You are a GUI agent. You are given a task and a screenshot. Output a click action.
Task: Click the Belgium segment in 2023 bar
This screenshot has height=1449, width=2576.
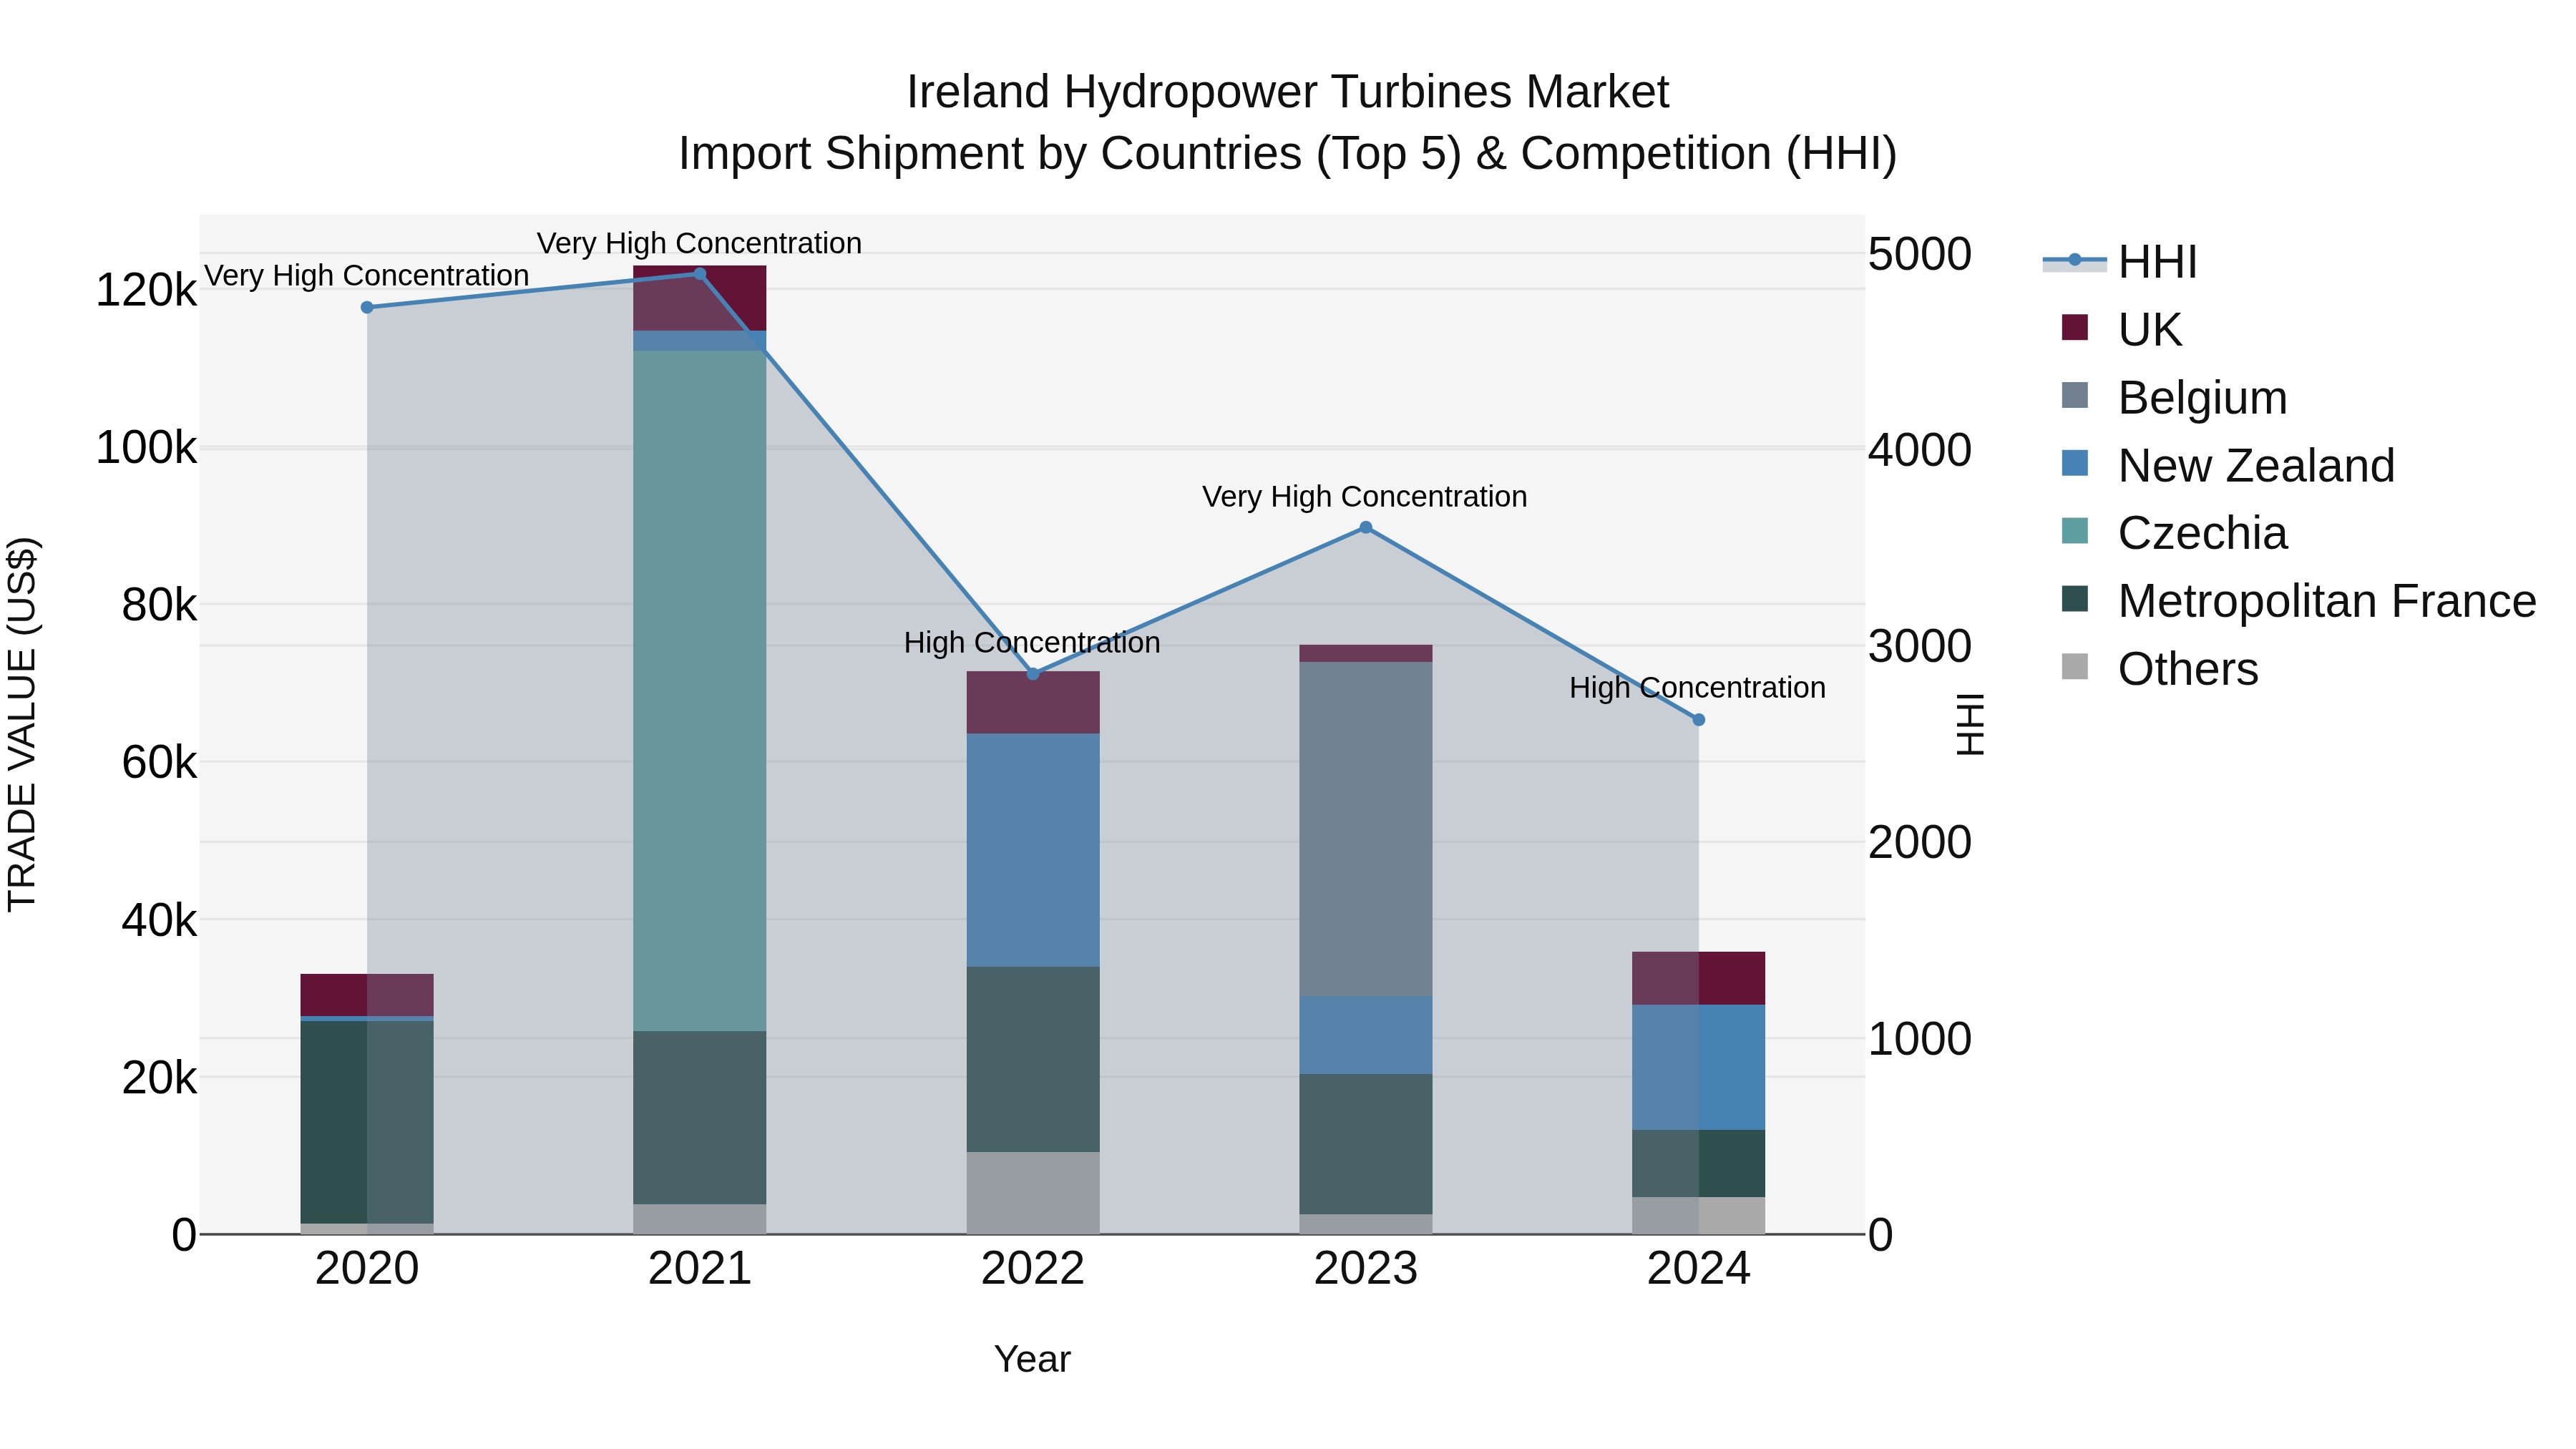[x=1366, y=829]
